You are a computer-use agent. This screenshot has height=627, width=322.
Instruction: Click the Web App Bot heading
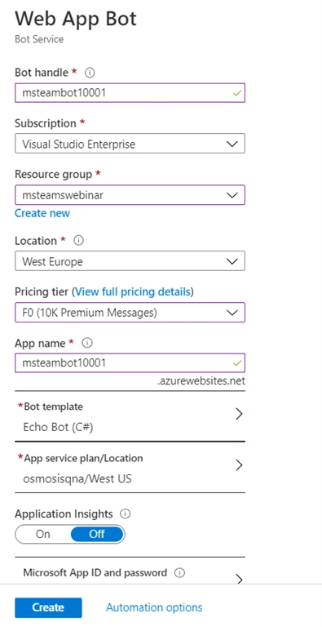76,19
